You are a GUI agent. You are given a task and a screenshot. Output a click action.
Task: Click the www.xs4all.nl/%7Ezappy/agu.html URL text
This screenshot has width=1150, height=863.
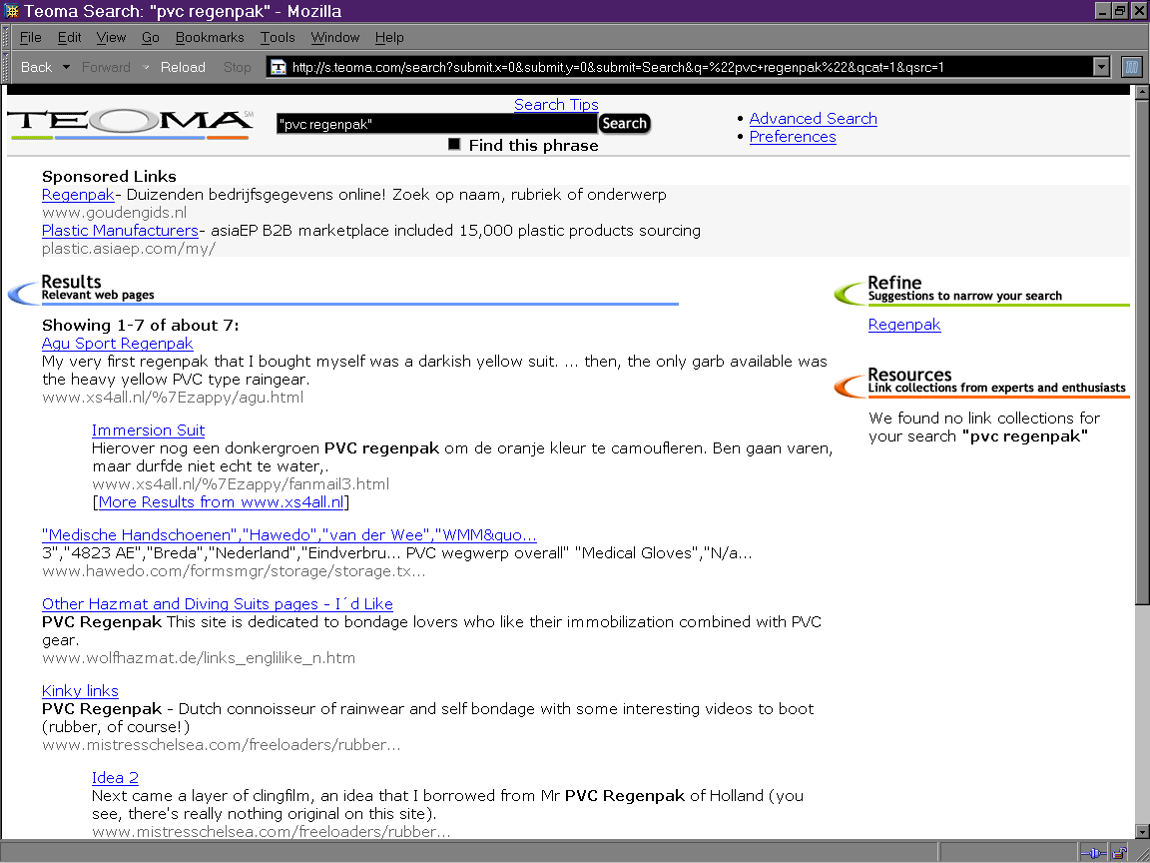click(173, 397)
